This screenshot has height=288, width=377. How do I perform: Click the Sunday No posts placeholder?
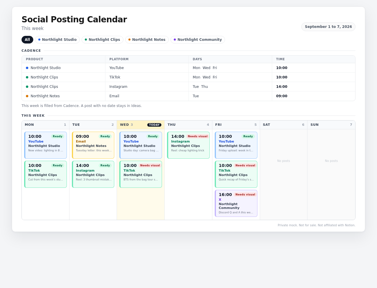coord(331,161)
